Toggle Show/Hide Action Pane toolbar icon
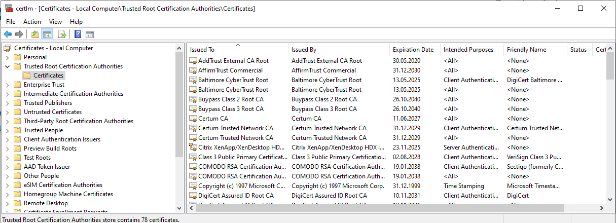 90,34
